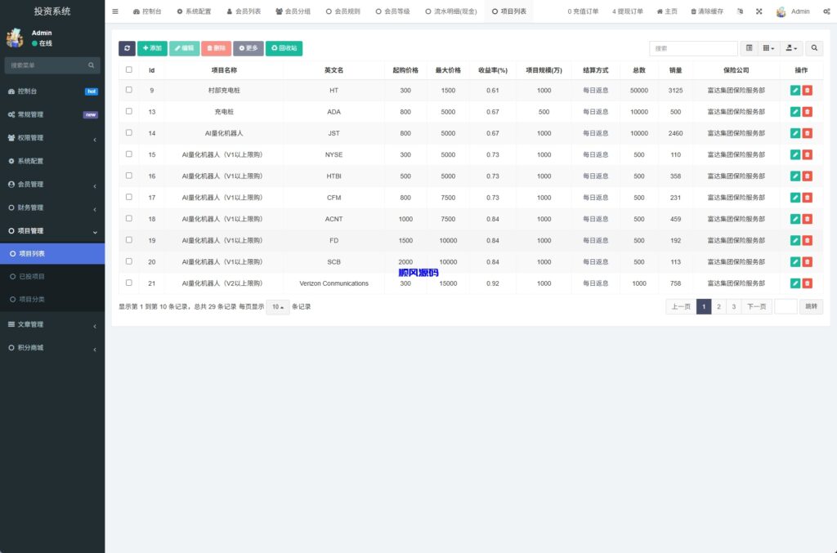Toggle the sidebar hamburger menu icon
The height and width of the screenshot is (553, 837).
[x=115, y=11]
